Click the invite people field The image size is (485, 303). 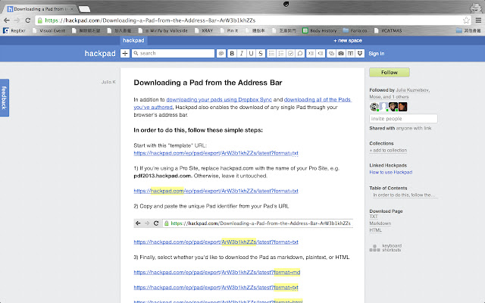[403, 119]
